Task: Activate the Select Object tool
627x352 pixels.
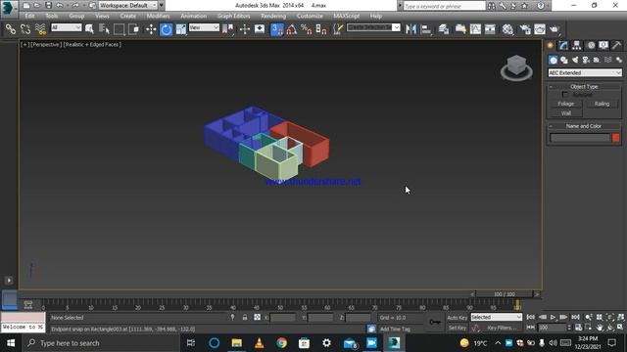Action: [89, 28]
